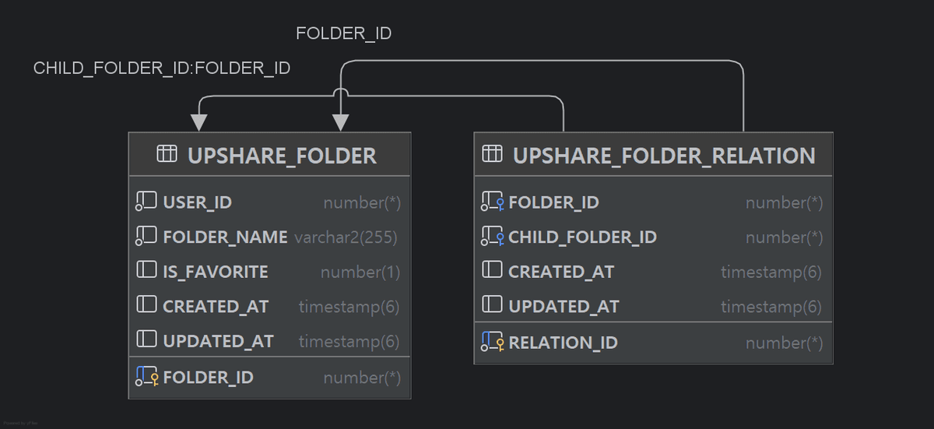Screen dimensions: 934x429
Task: Click the UPSHARE_FOLDER table icon
Action: pyautogui.click(x=167, y=154)
